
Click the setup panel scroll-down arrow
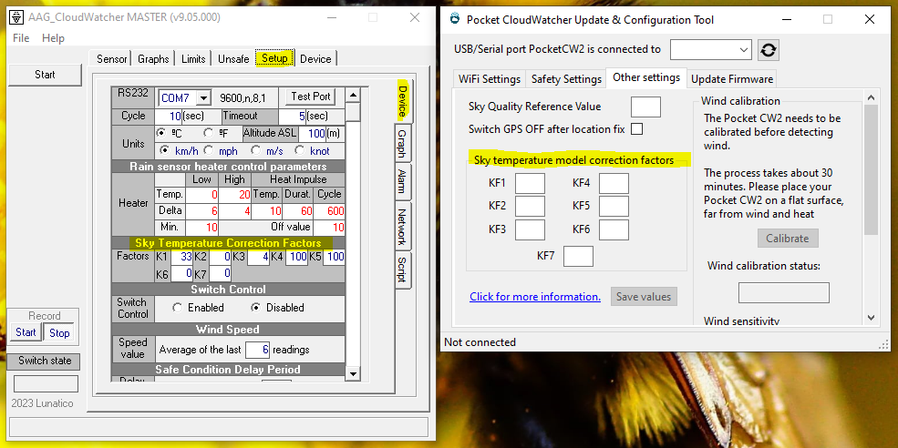353,372
